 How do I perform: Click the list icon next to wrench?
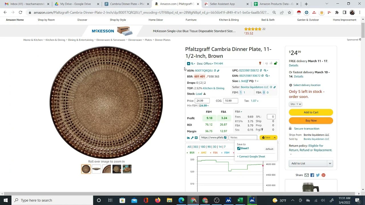point(196,138)
